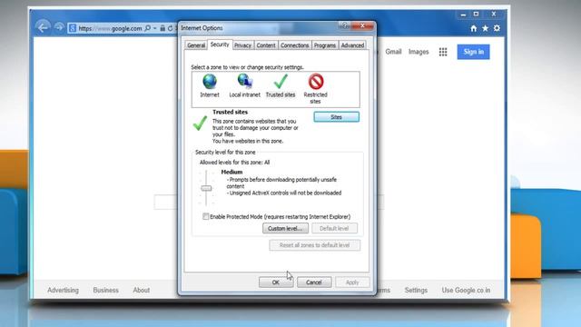Click the Cancel button

pyautogui.click(x=314, y=282)
